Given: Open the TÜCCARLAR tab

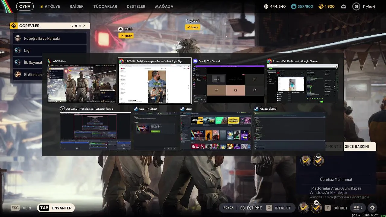Looking at the screenshot, I should pyautogui.click(x=105, y=6).
